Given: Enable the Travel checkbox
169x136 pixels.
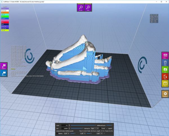Looking at the screenshot, I should (100, 128).
